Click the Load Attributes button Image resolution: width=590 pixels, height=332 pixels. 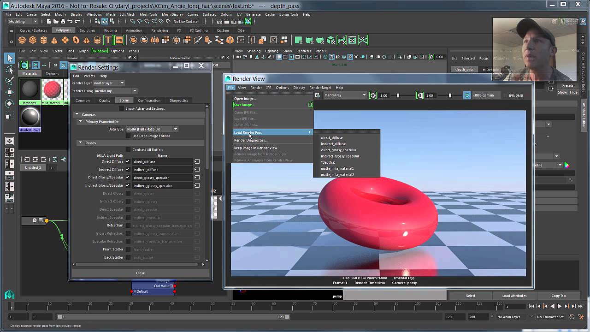click(x=514, y=296)
